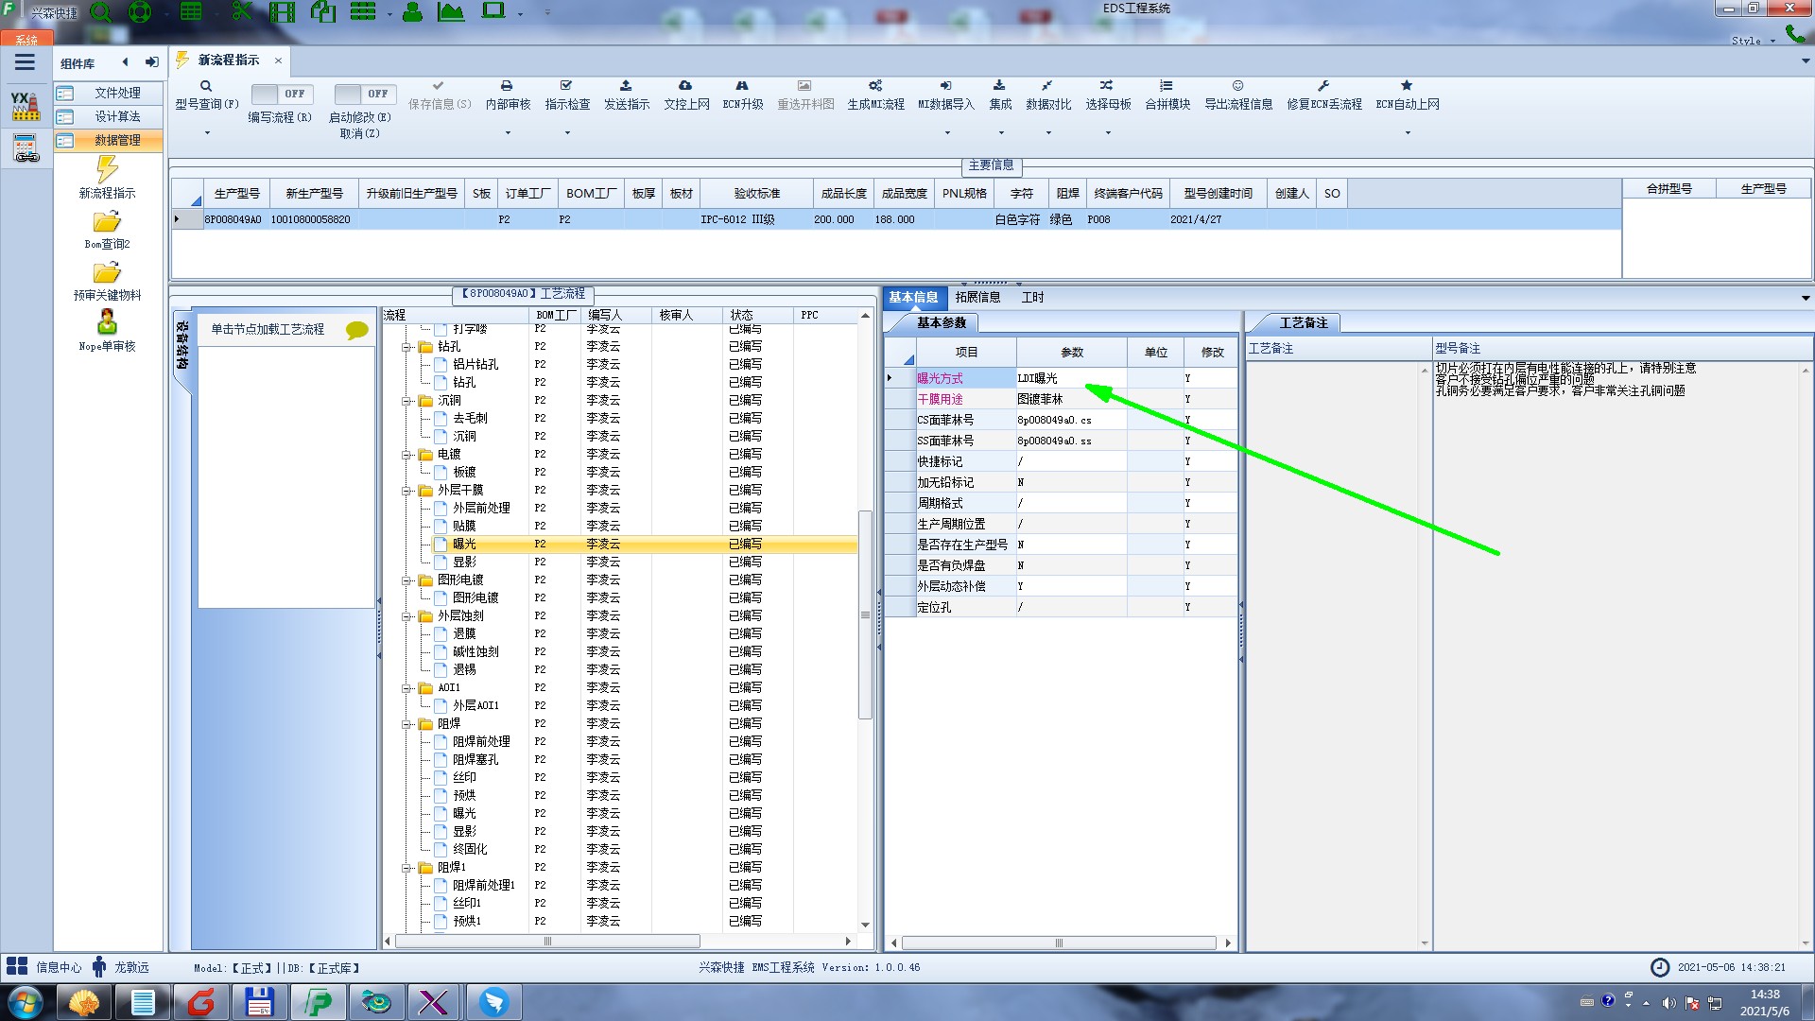
Task: Click the 修复ECN丢流程 wrench icon
Action: pyautogui.click(x=1323, y=86)
